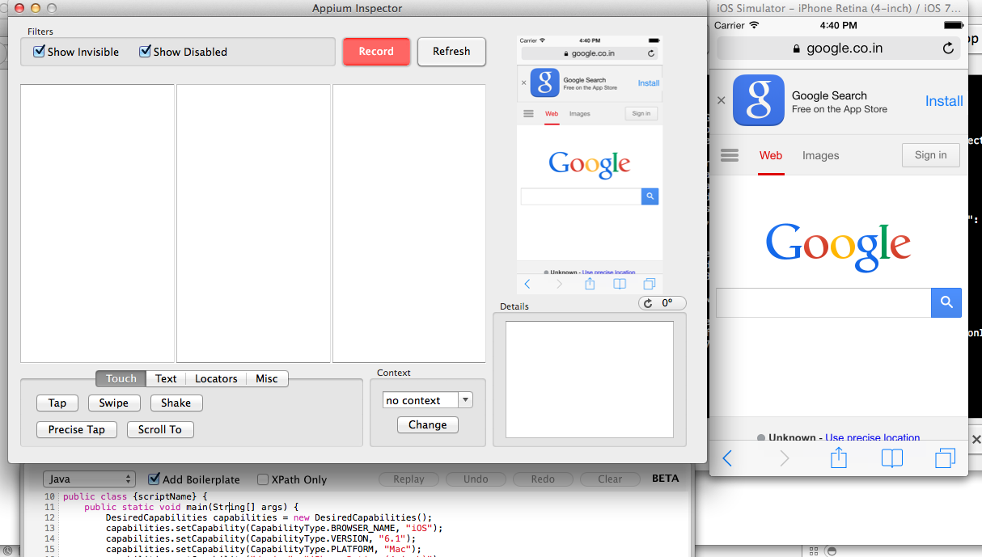This screenshot has height=557, width=982.
Task: Select the Images tab in simulator
Action: pos(820,155)
